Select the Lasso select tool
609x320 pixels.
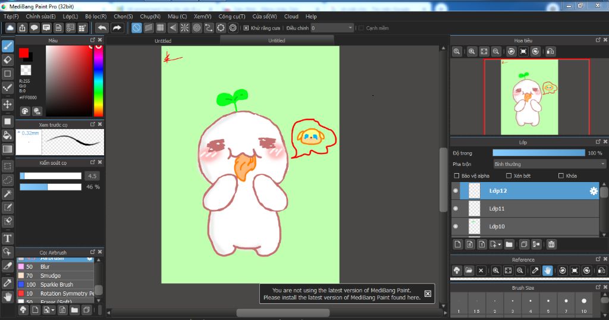click(7, 180)
